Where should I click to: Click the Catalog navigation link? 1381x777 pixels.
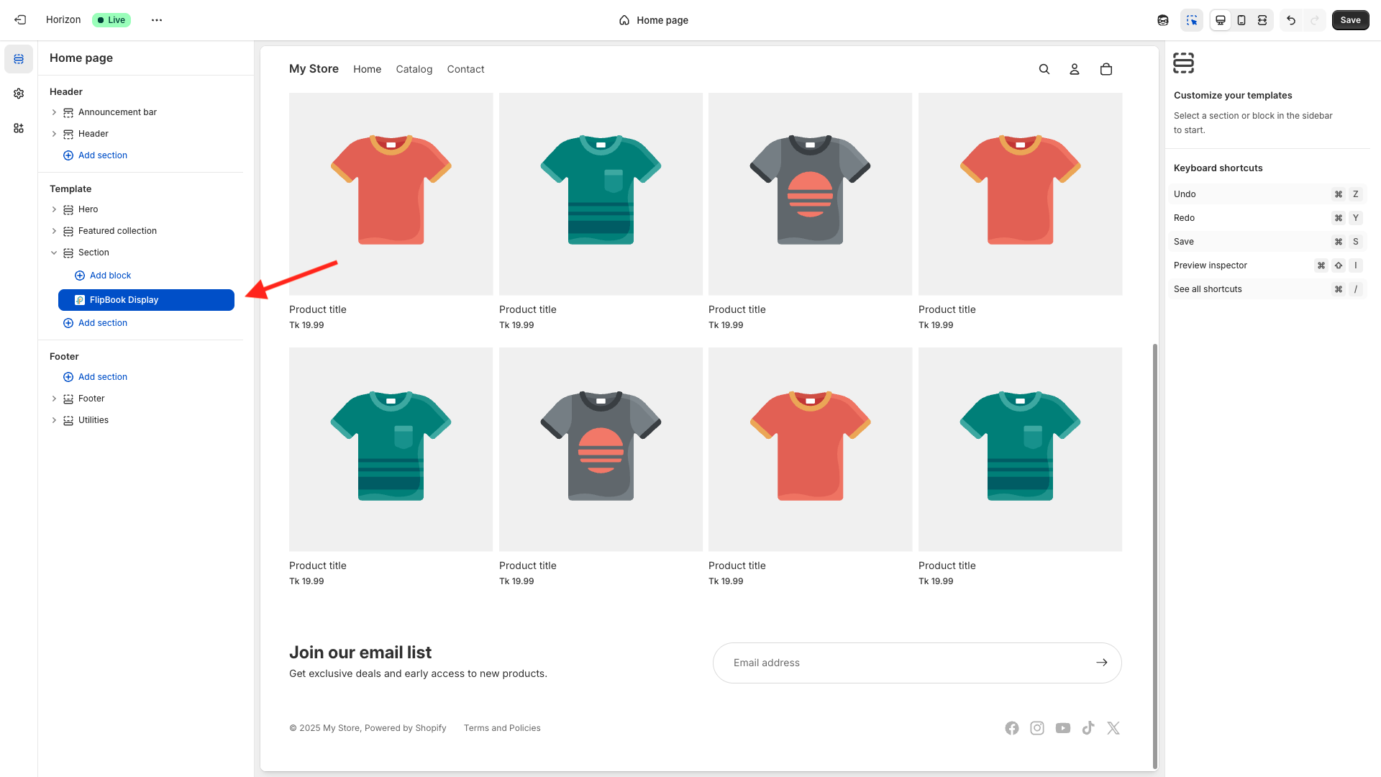[414, 69]
